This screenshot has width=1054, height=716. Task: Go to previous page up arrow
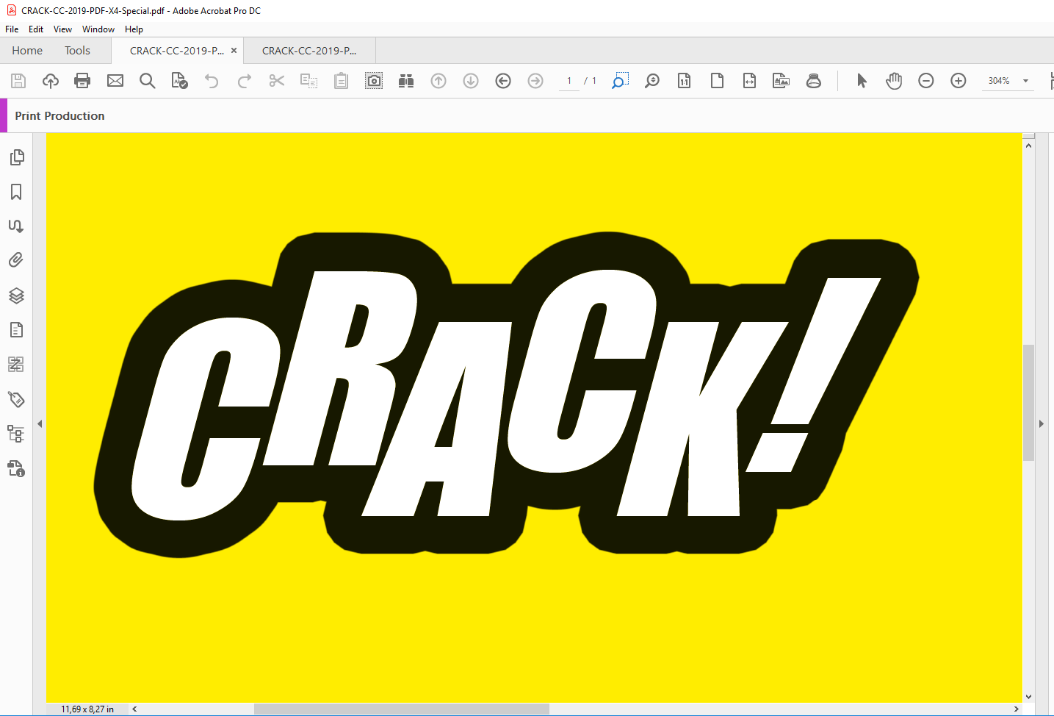(438, 81)
